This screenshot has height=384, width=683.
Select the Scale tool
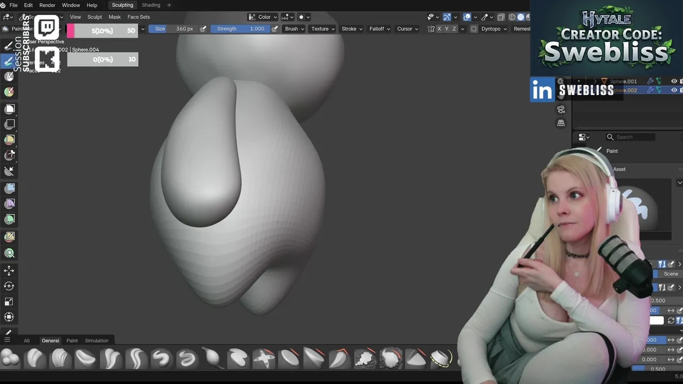[9, 302]
